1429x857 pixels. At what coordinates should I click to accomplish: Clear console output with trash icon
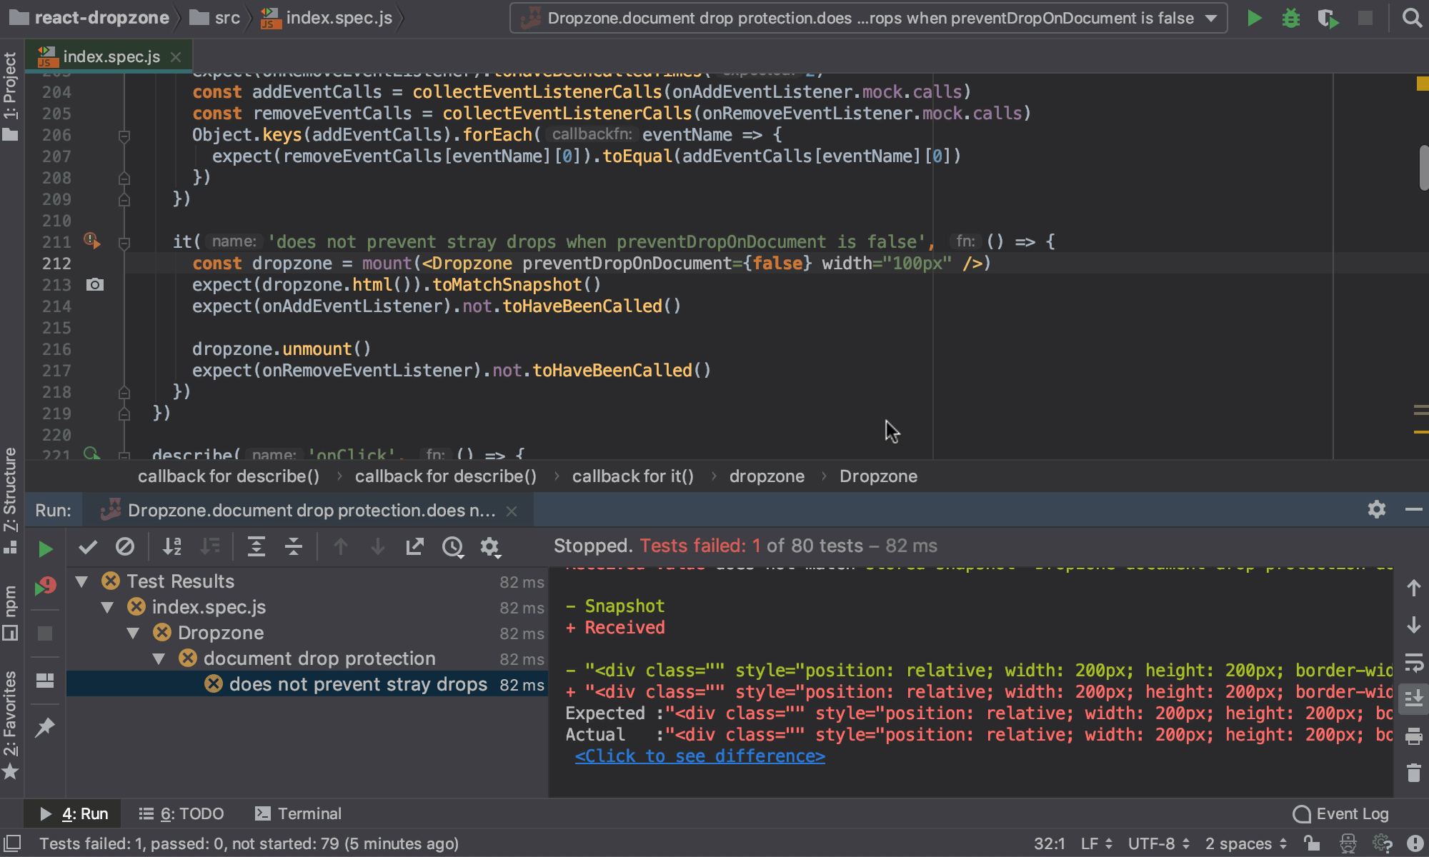pos(1413,773)
